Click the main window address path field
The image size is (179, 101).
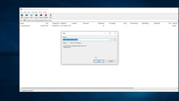point(100,20)
